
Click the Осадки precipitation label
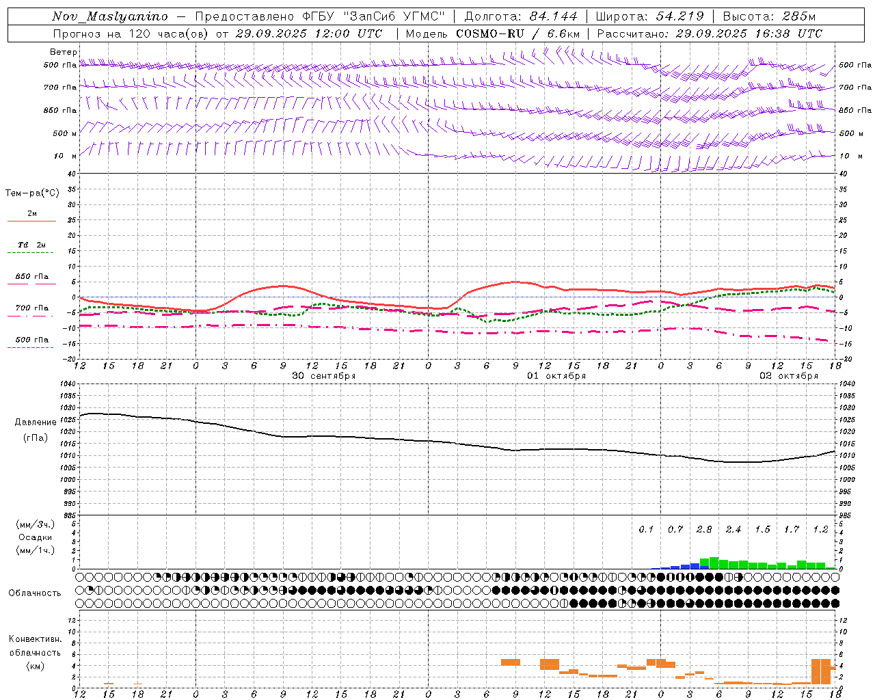pyautogui.click(x=36, y=537)
